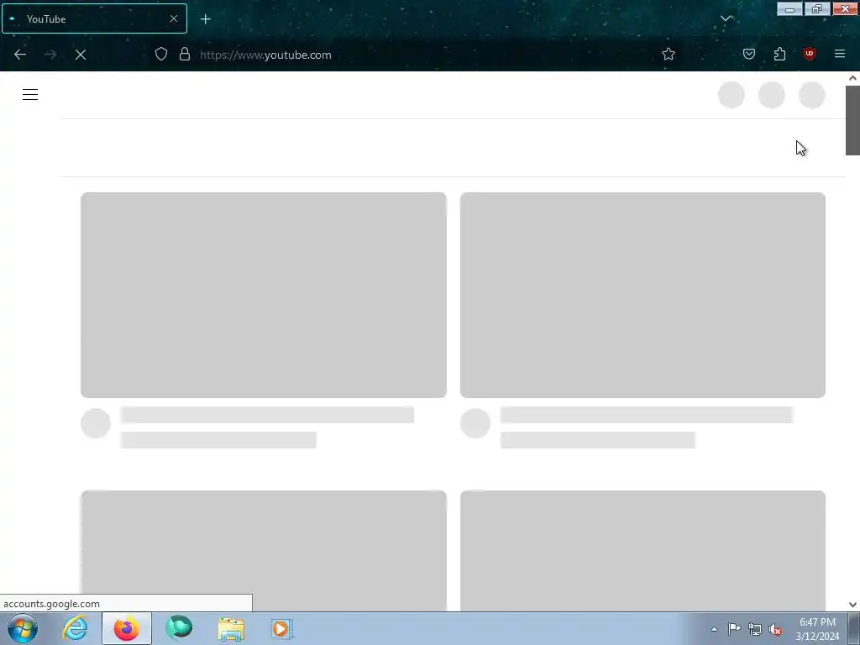Open the uBlock Origin extension
Viewport: 860px width, 645px height.
click(810, 54)
